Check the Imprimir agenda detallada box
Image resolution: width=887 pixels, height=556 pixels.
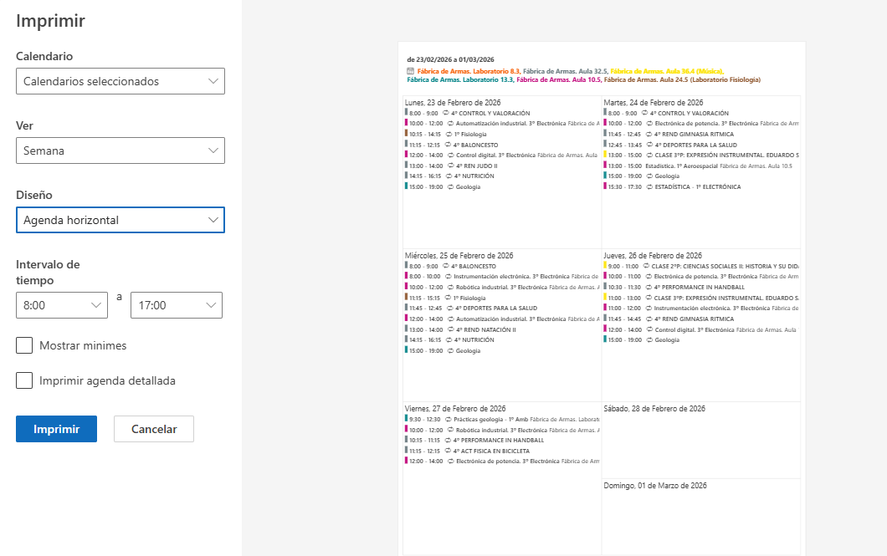24,380
